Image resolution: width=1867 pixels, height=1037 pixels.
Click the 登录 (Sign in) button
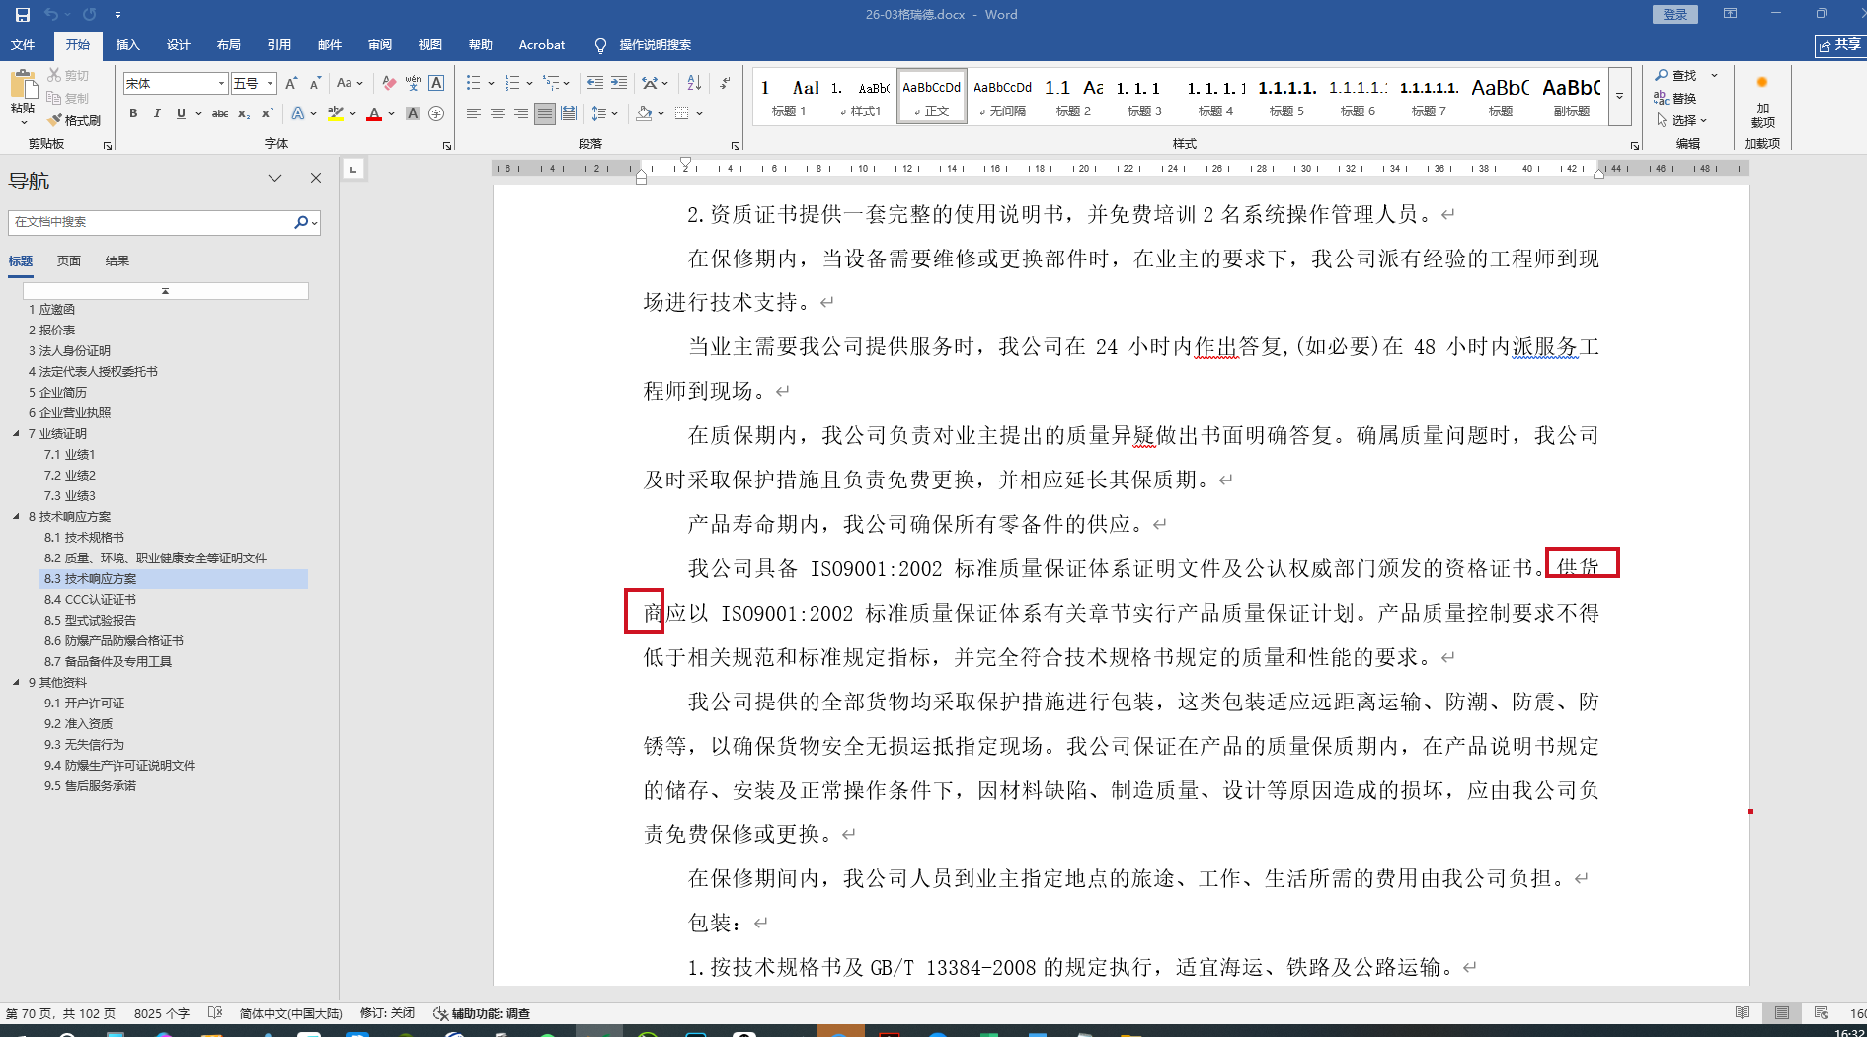(1674, 15)
